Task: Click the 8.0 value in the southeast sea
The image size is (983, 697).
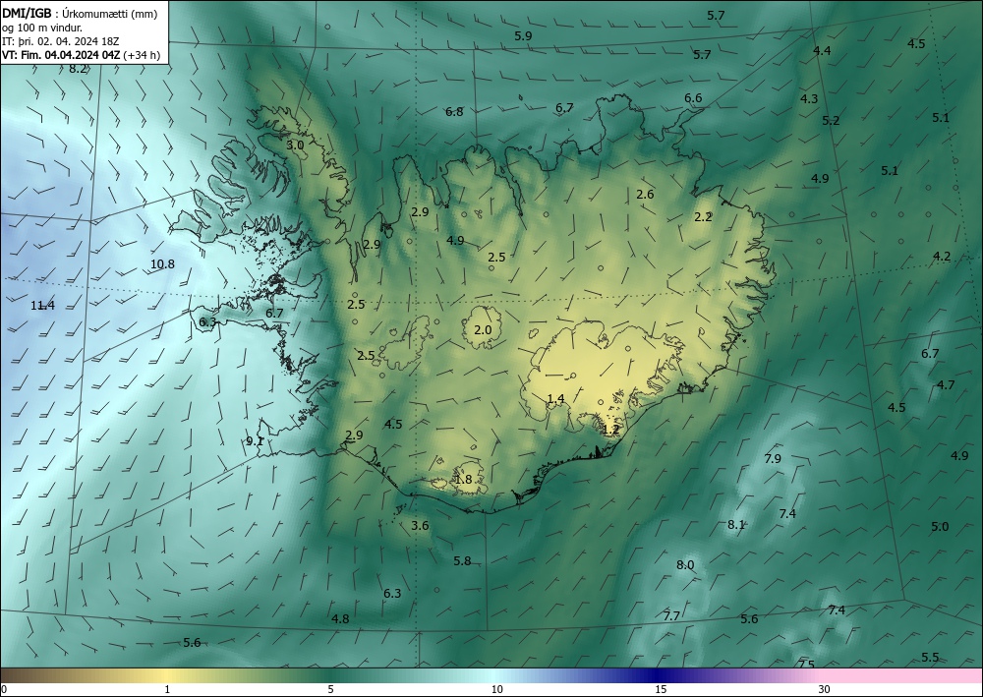Action: click(685, 565)
